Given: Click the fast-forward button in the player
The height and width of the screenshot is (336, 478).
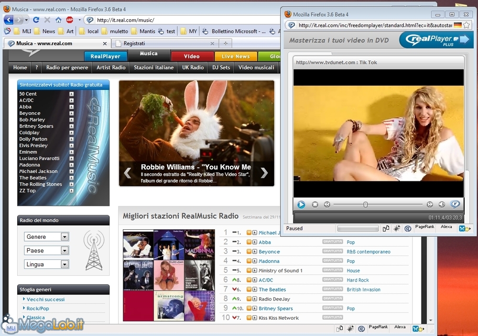Looking at the screenshot, I should point(430,204).
